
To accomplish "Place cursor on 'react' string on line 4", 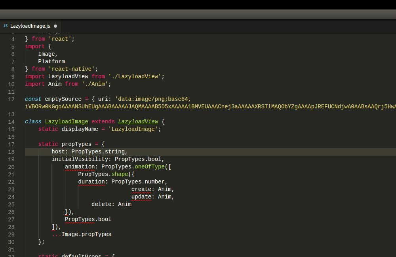I will click(60, 39).
